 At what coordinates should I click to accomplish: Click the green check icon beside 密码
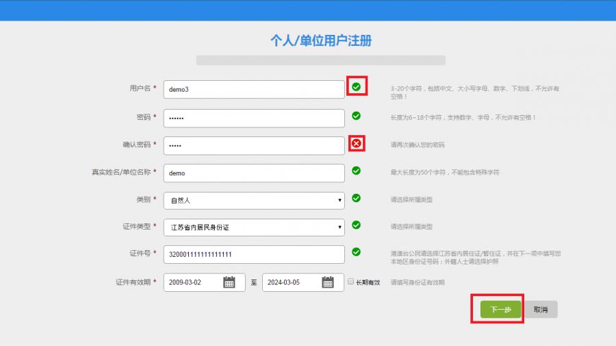click(x=357, y=116)
